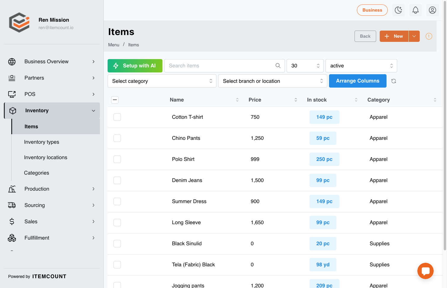Click the Production factory icon
Image resolution: width=447 pixels, height=288 pixels.
coord(12,189)
